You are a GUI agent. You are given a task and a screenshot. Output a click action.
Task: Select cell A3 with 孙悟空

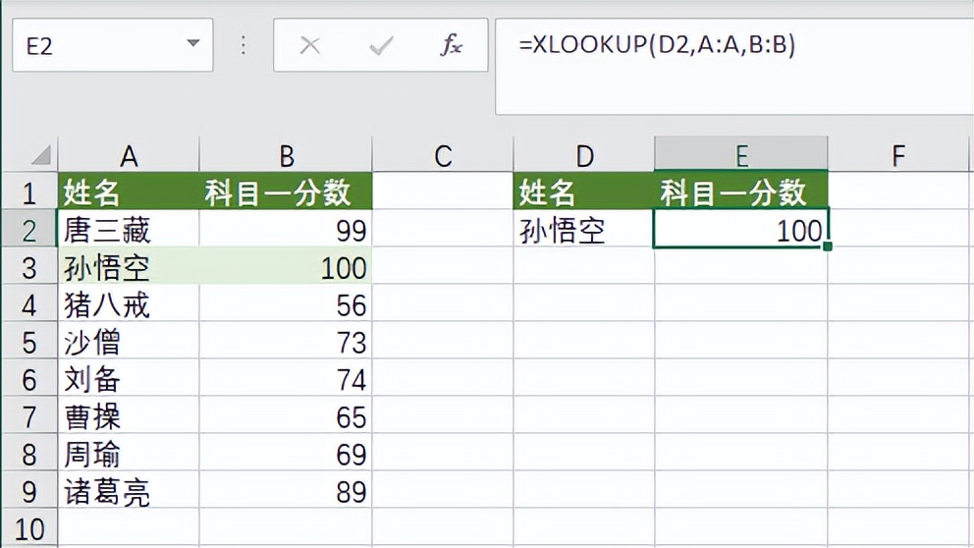[129, 266]
